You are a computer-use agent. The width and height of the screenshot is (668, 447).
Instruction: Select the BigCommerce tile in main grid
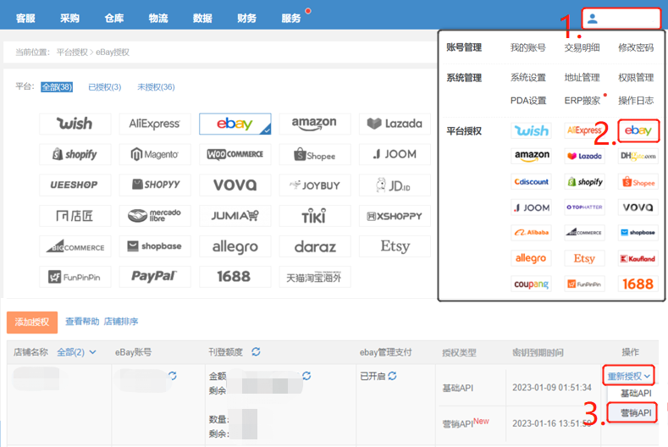tap(75, 246)
